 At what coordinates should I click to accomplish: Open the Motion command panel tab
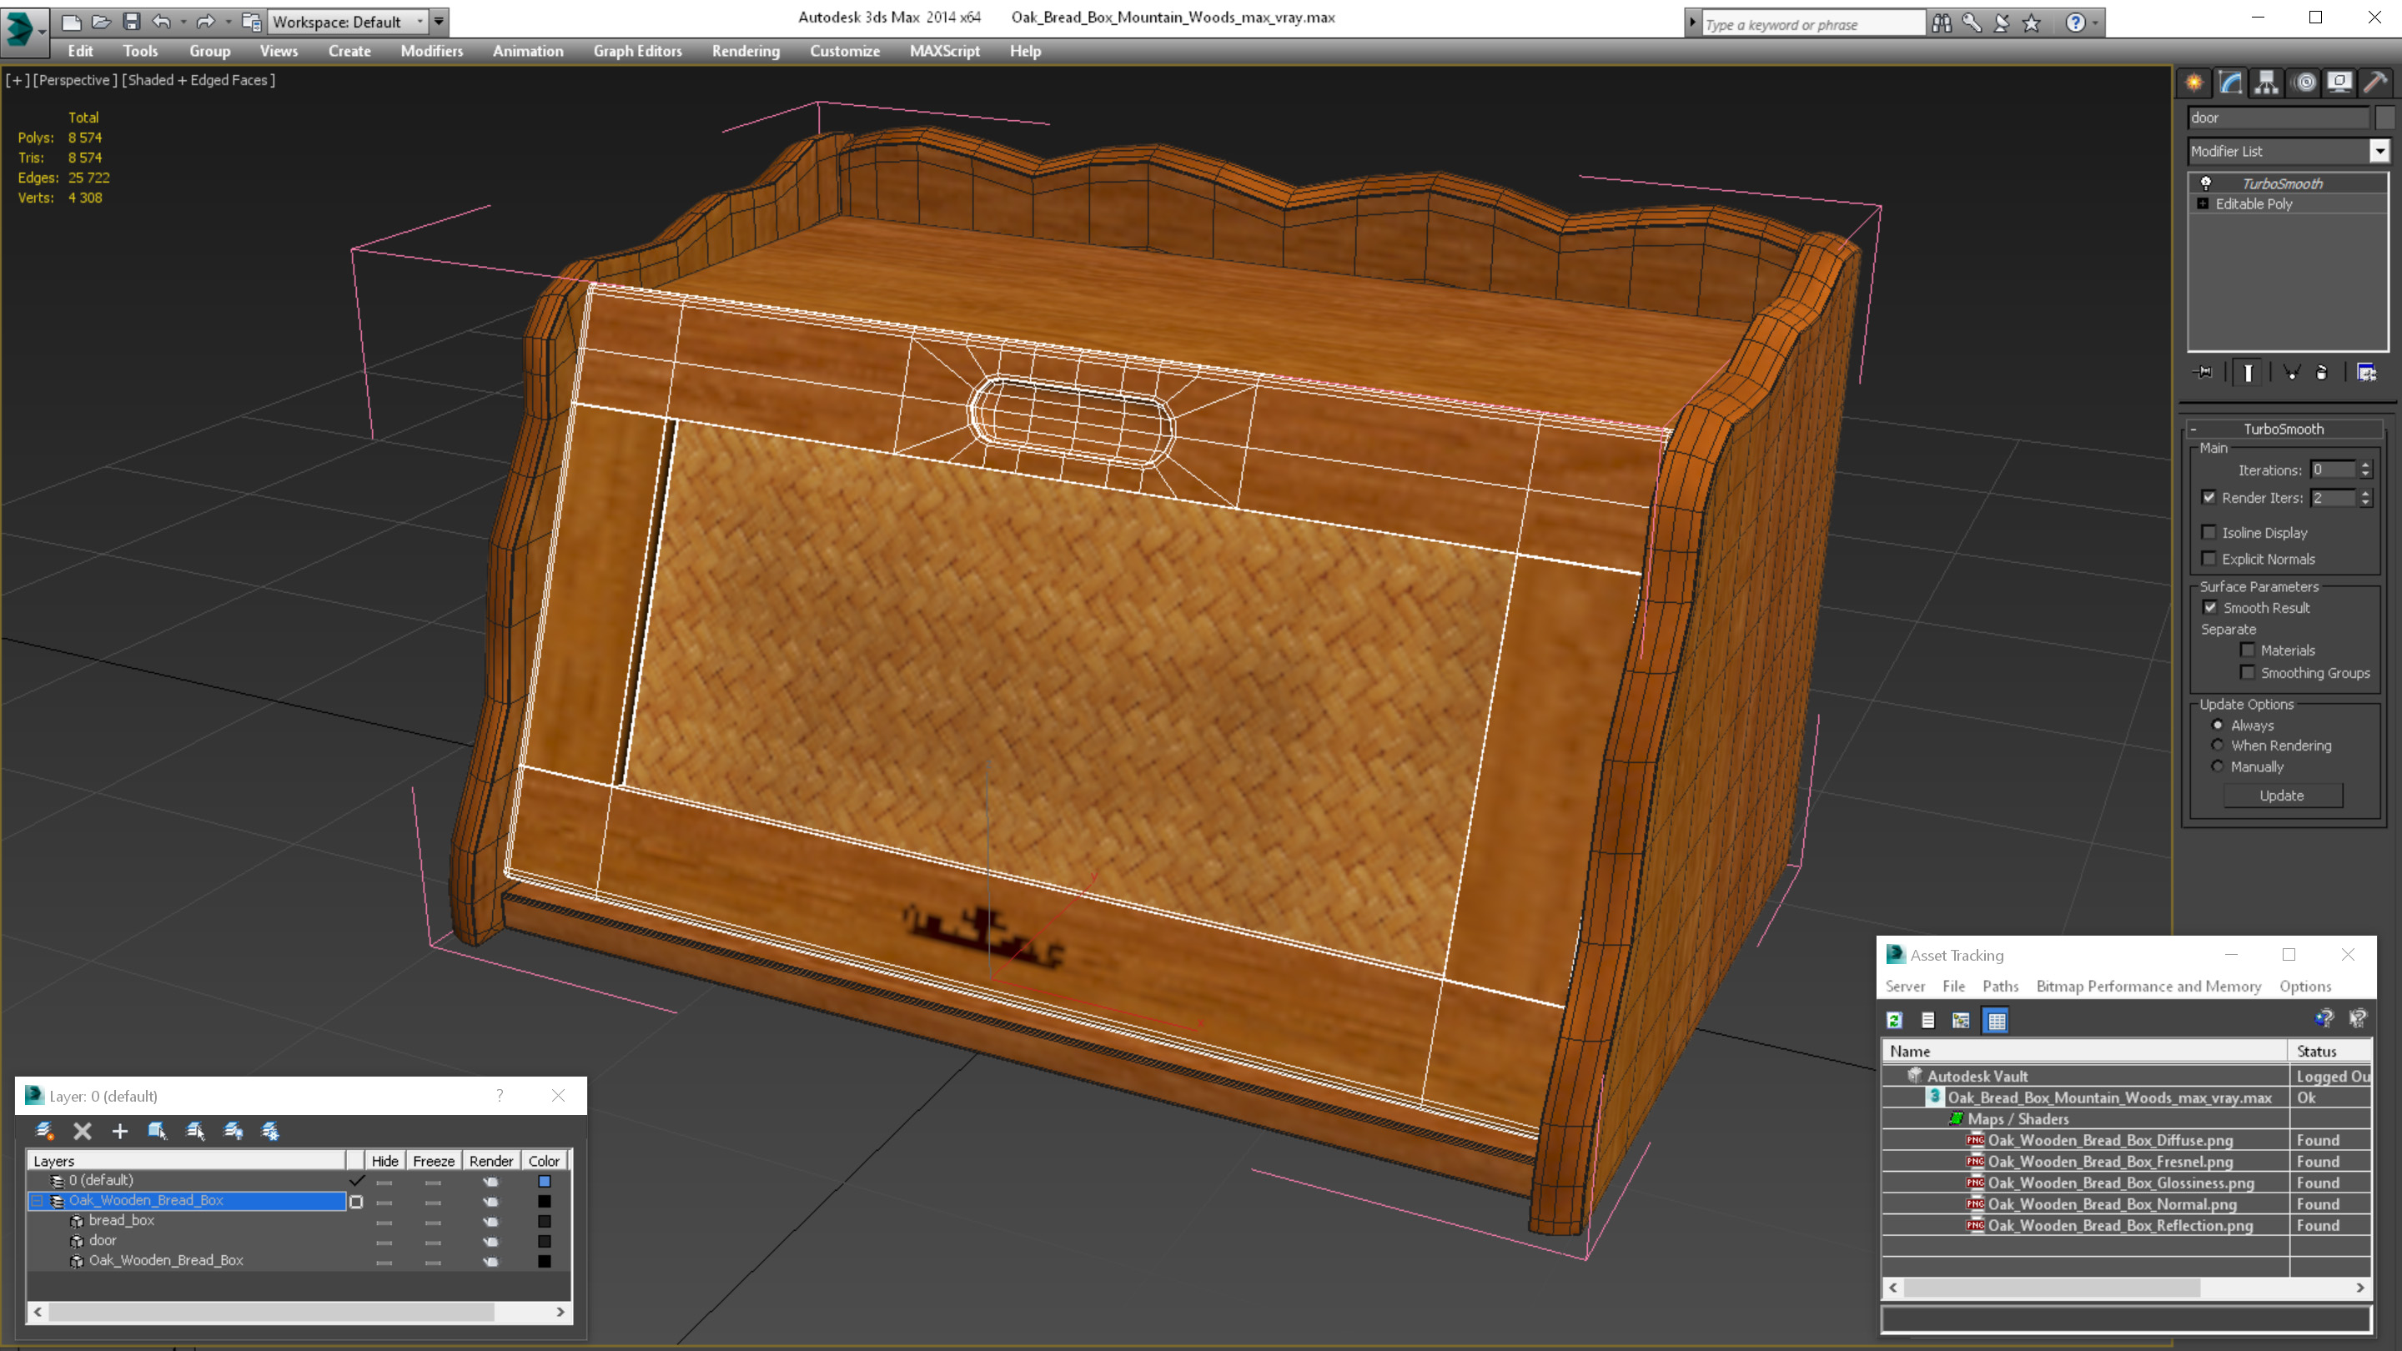2304,82
